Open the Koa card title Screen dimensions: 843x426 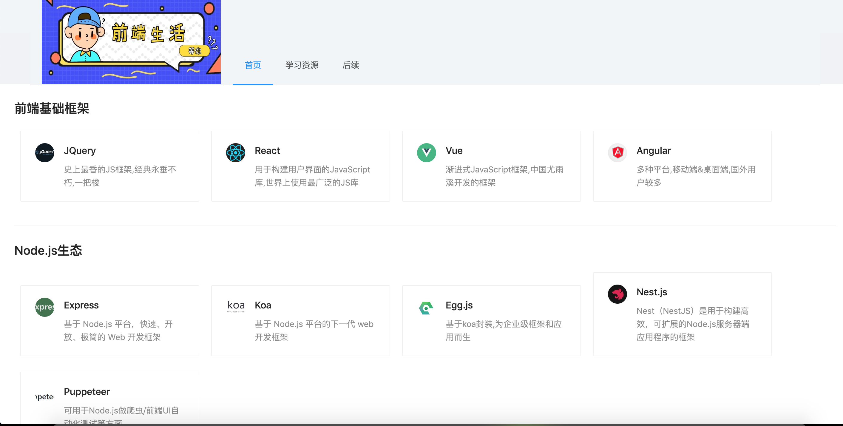pos(263,305)
